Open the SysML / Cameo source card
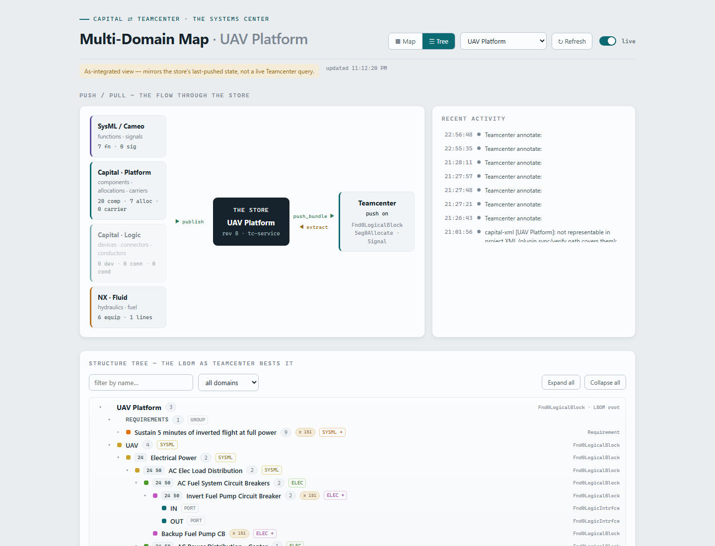 click(x=128, y=136)
